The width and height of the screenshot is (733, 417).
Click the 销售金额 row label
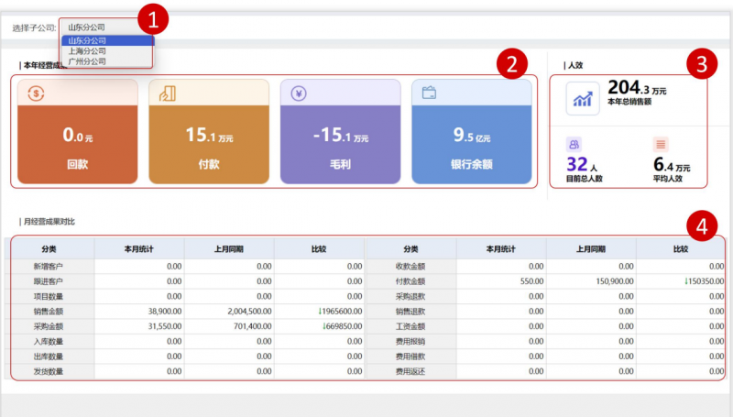[x=53, y=311]
